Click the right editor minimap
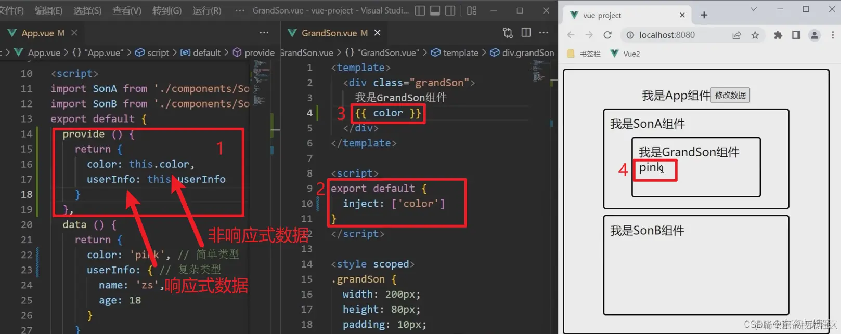Viewport: 841px width, 334px height. [x=539, y=71]
